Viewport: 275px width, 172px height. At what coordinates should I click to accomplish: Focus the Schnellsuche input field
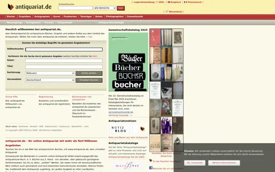click(x=75, y=8)
